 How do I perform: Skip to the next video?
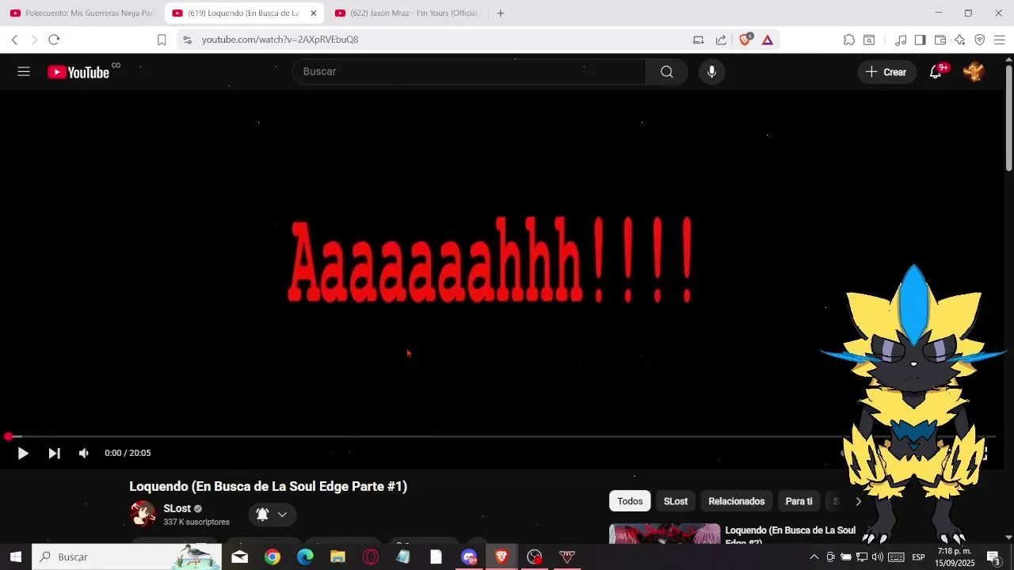(x=54, y=454)
